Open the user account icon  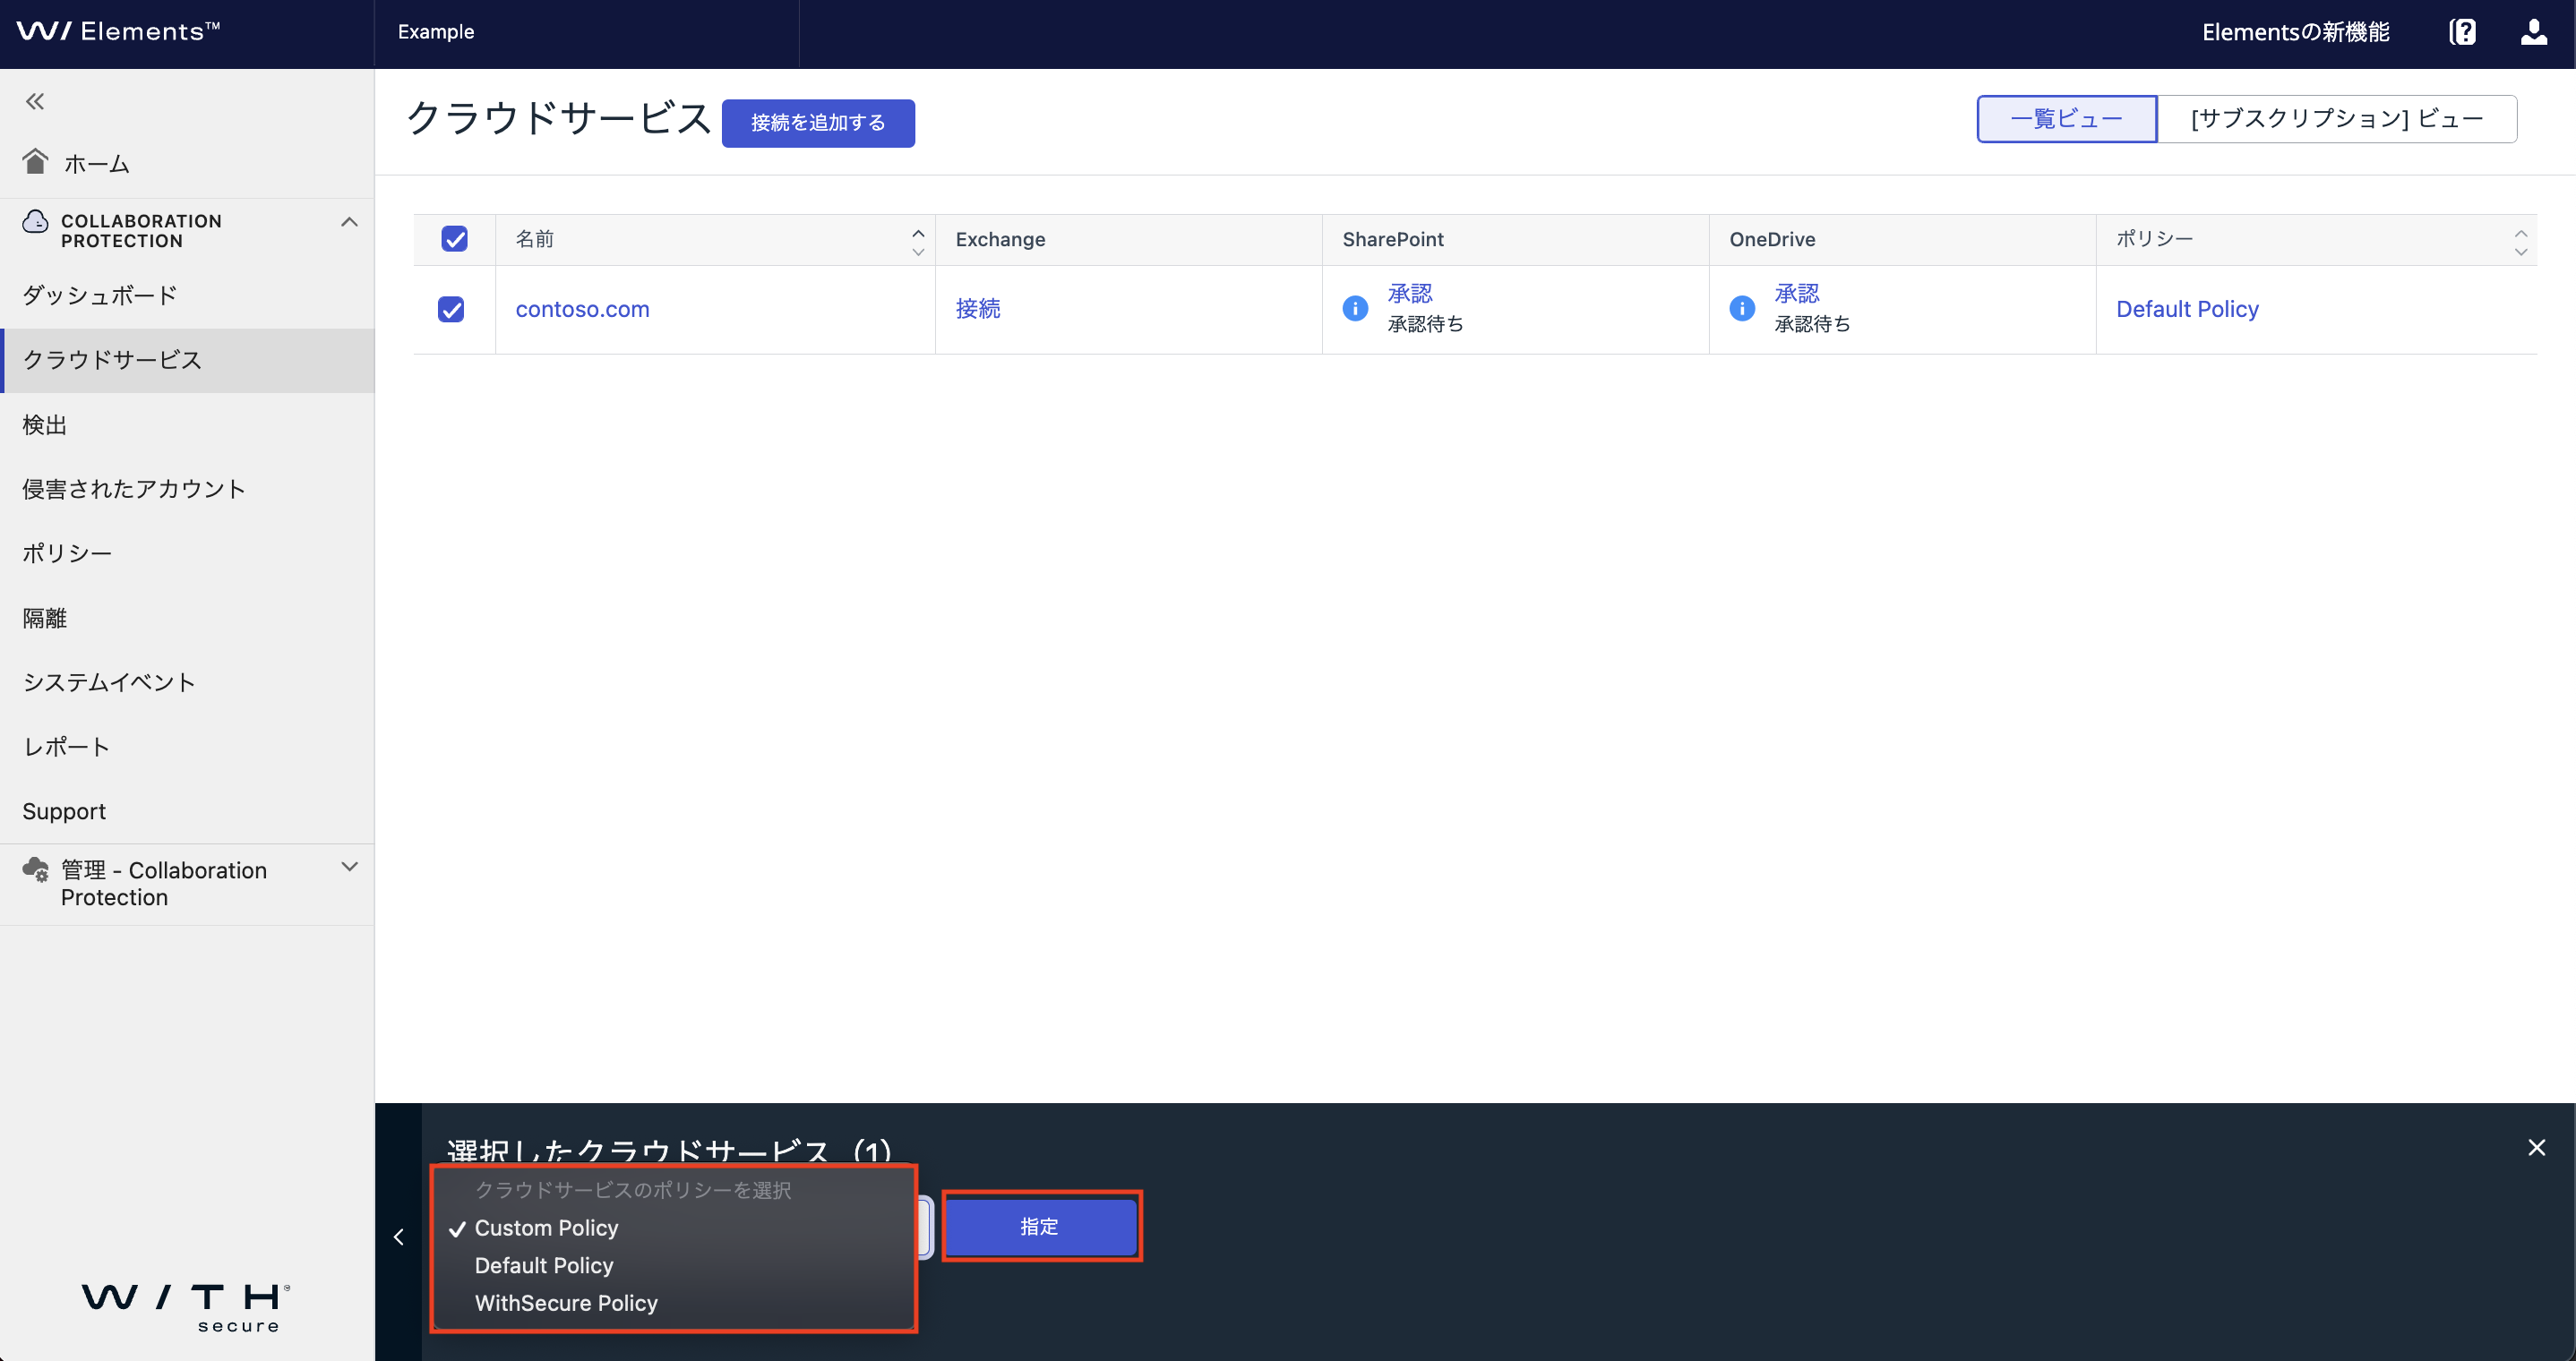(x=2533, y=32)
